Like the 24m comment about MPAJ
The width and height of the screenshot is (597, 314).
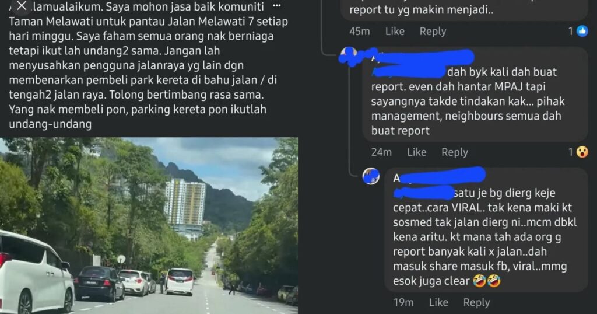416,152
